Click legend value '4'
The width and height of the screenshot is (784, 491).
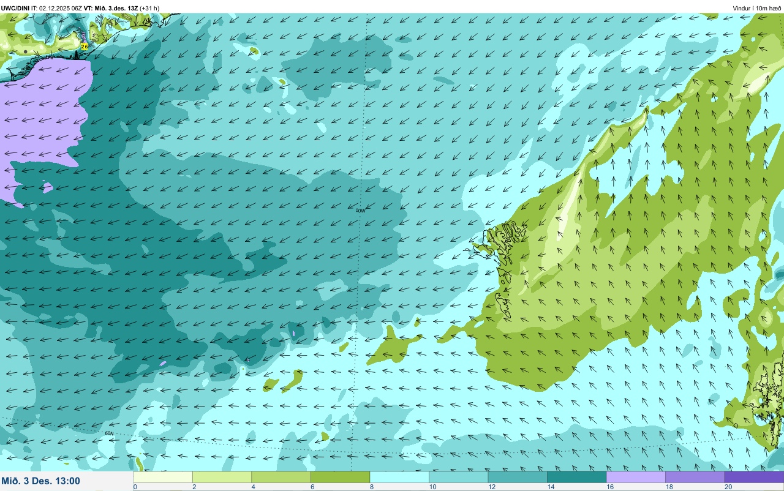tap(253, 487)
